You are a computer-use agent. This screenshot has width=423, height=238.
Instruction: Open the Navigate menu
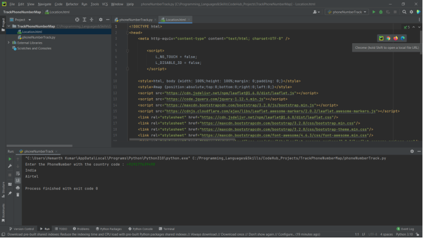(x=44, y=4)
